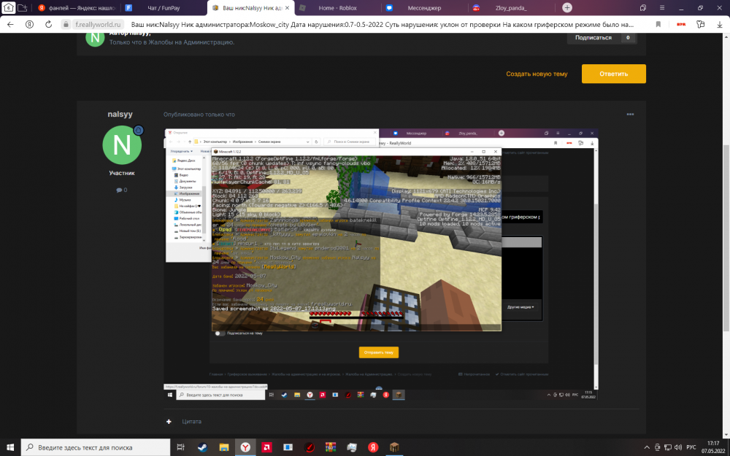Click the Подписаться follow button
The width and height of the screenshot is (730, 456).
(593, 38)
